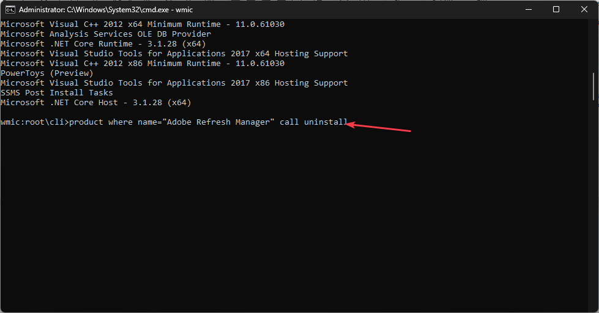Maximize the cmd.exe window

tap(556, 10)
